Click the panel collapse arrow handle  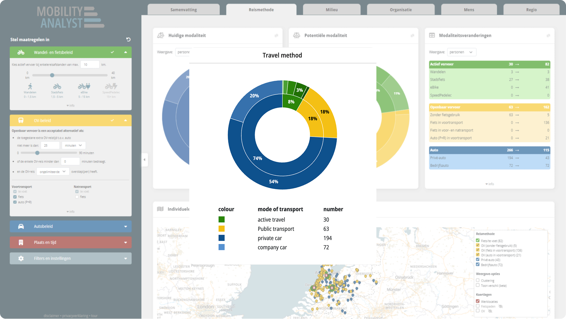(x=144, y=160)
